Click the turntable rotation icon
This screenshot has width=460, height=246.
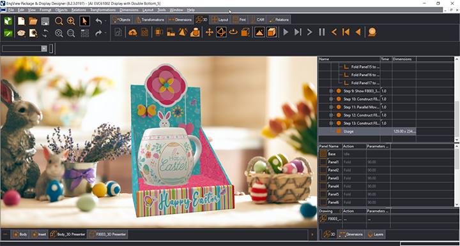coord(233,32)
